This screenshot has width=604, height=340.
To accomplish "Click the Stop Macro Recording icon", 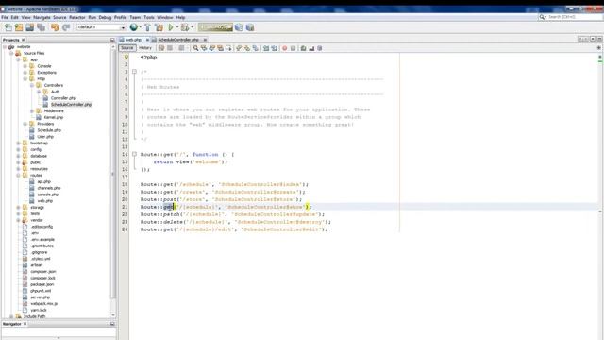I will pyautogui.click(x=293, y=48).
